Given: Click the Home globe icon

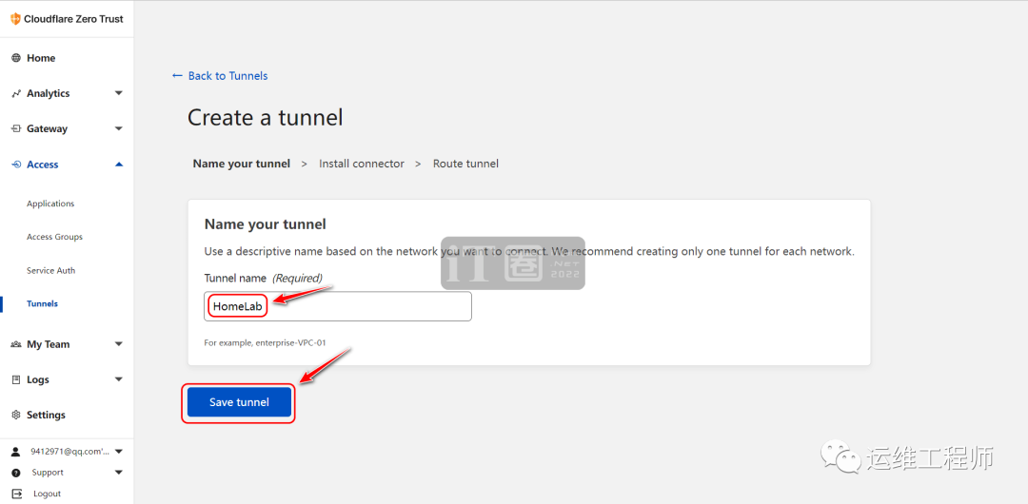Looking at the screenshot, I should (x=16, y=58).
